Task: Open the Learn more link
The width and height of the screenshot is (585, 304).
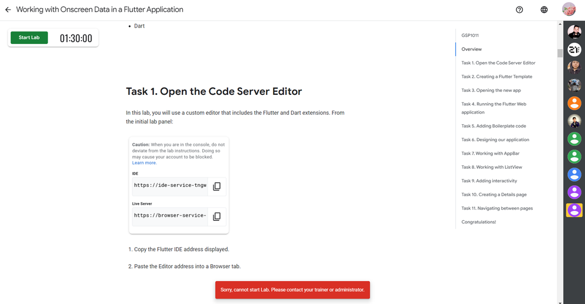Action: 144,163
